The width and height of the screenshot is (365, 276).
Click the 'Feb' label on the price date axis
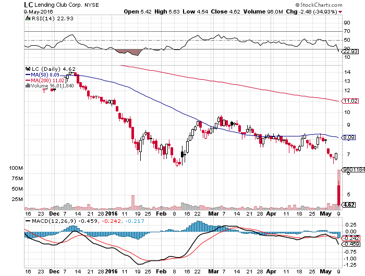[161, 214]
